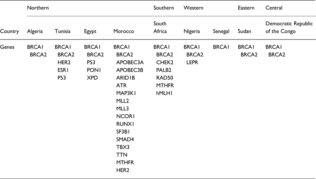Click the Central region header
This screenshot has width=316, height=179.
(274, 7)
